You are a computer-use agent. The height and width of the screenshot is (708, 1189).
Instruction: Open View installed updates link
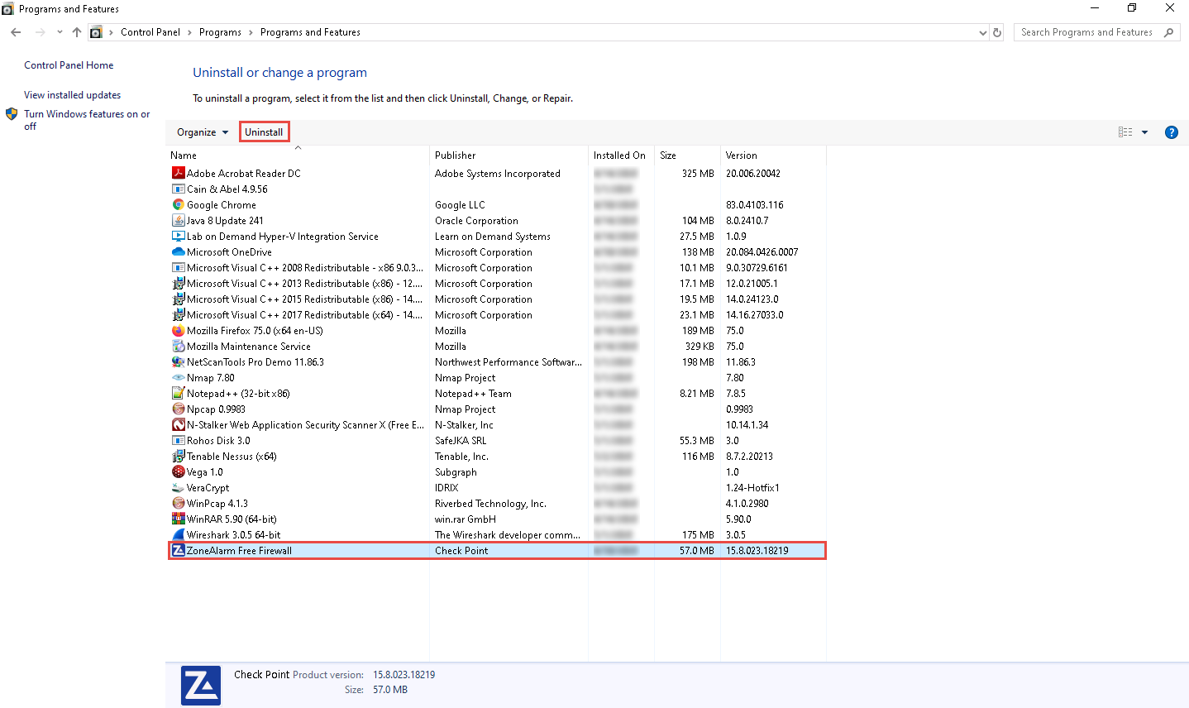[72, 95]
